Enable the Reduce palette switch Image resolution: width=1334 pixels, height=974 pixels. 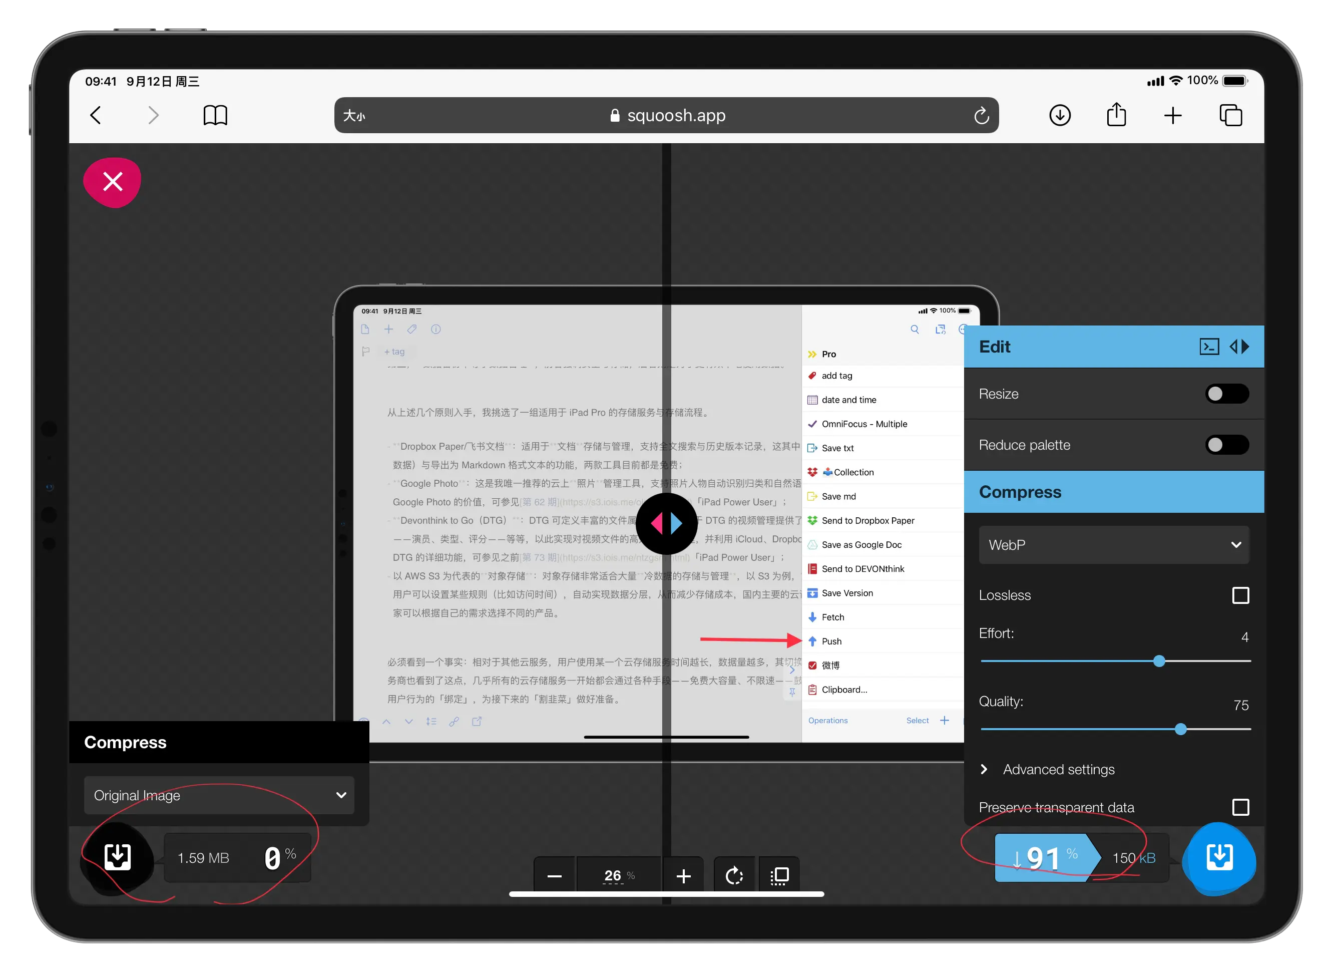pyautogui.click(x=1227, y=445)
